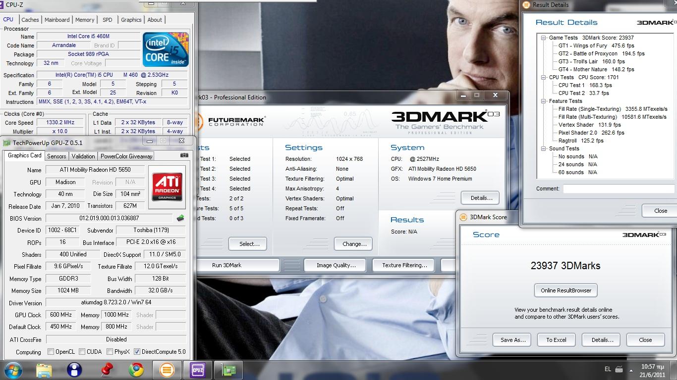Collapse the Game Tests tree node
The width and height of the screenshot is (677, 380).
544,38
